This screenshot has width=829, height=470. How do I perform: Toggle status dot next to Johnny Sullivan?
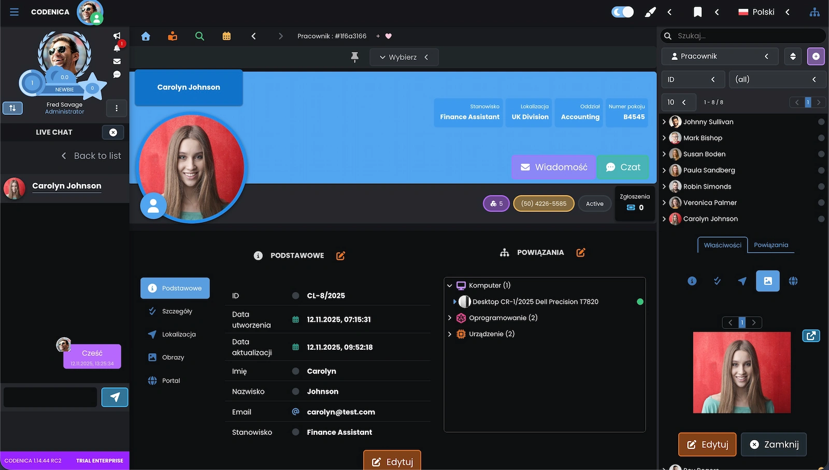(x=821, y=122)
